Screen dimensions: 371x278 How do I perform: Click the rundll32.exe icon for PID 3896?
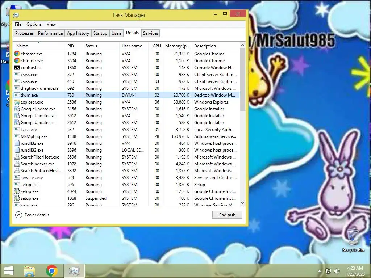(17, 150)
